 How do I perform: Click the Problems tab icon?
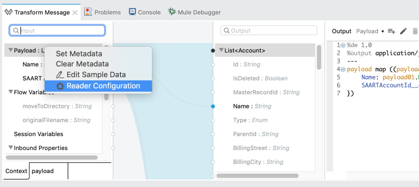coord(88,12)
